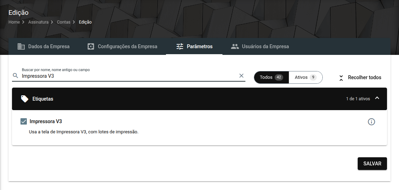The width and height of the screenshot is (399, 190).
Task: Click the Edição page heading
Action: point(18,13)
